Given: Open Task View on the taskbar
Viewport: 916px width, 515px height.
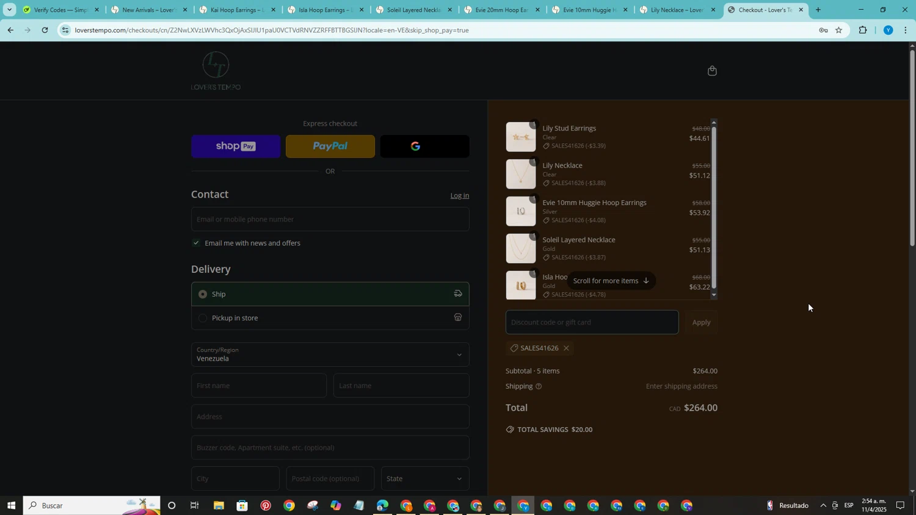Looking at the screenshot, I should 195,506.
